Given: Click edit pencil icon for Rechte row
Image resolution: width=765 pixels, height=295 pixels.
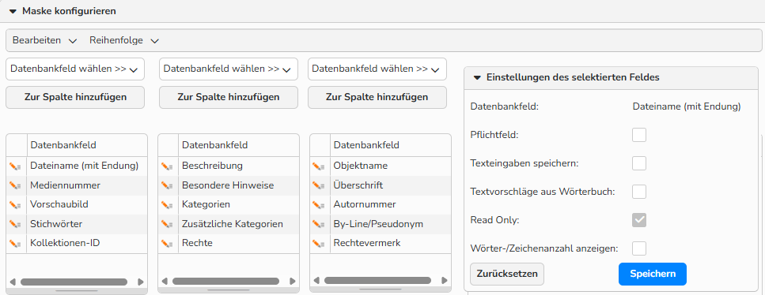Looking at the screenshot, I should [166, 244].
